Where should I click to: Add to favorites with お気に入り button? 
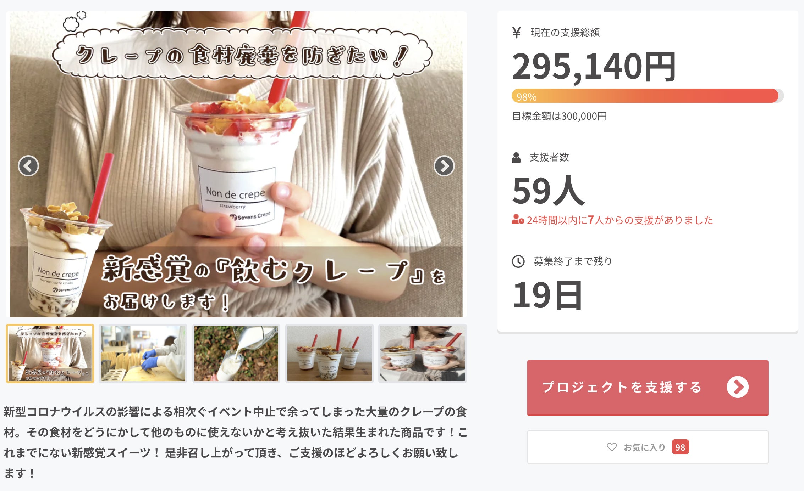(x=648, y=447)
